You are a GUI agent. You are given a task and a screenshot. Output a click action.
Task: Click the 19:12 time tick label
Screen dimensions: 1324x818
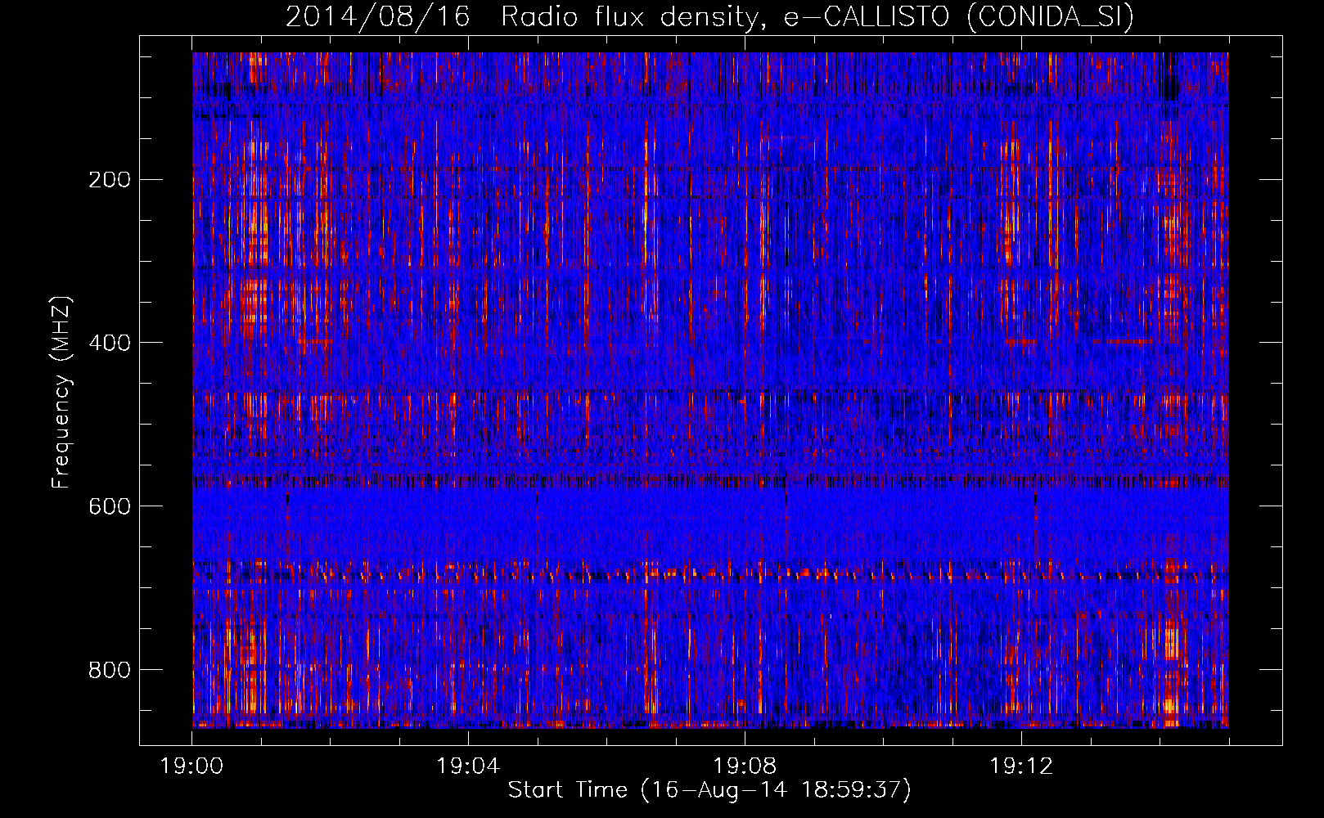1021,766
